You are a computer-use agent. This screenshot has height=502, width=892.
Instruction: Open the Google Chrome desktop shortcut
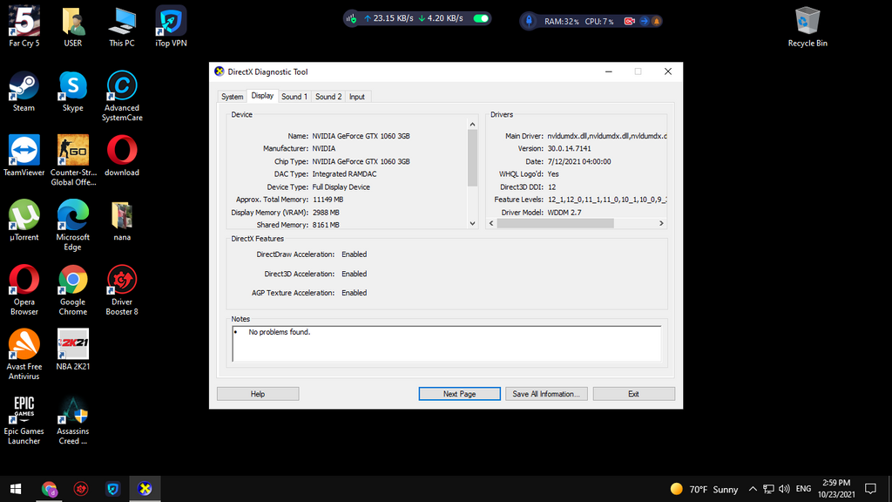[73, 291]
